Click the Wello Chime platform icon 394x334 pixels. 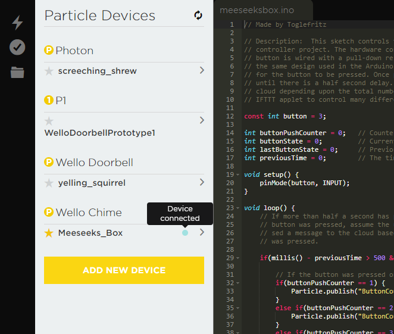tap(49, 212)
